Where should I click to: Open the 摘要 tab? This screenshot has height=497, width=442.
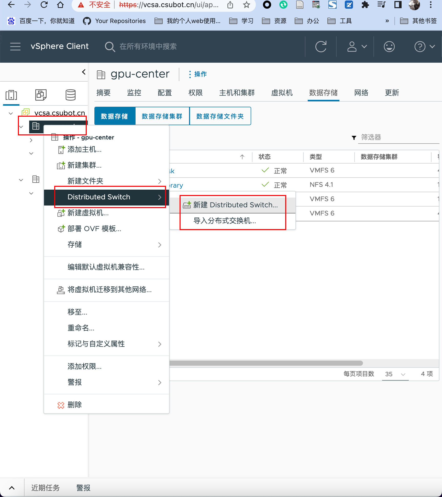103,93
